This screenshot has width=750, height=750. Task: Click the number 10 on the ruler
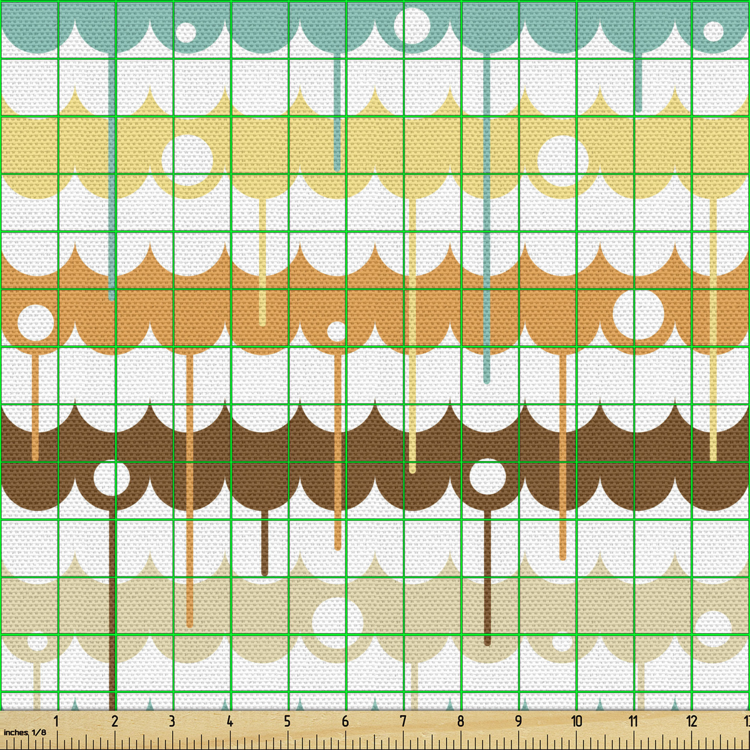576,721
